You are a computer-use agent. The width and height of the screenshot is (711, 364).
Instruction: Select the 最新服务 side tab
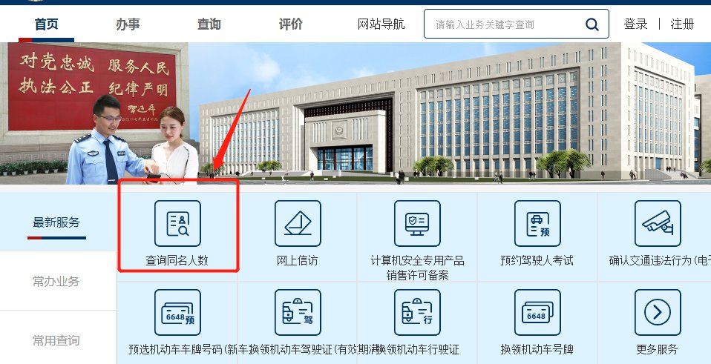(x=56, y=222)
